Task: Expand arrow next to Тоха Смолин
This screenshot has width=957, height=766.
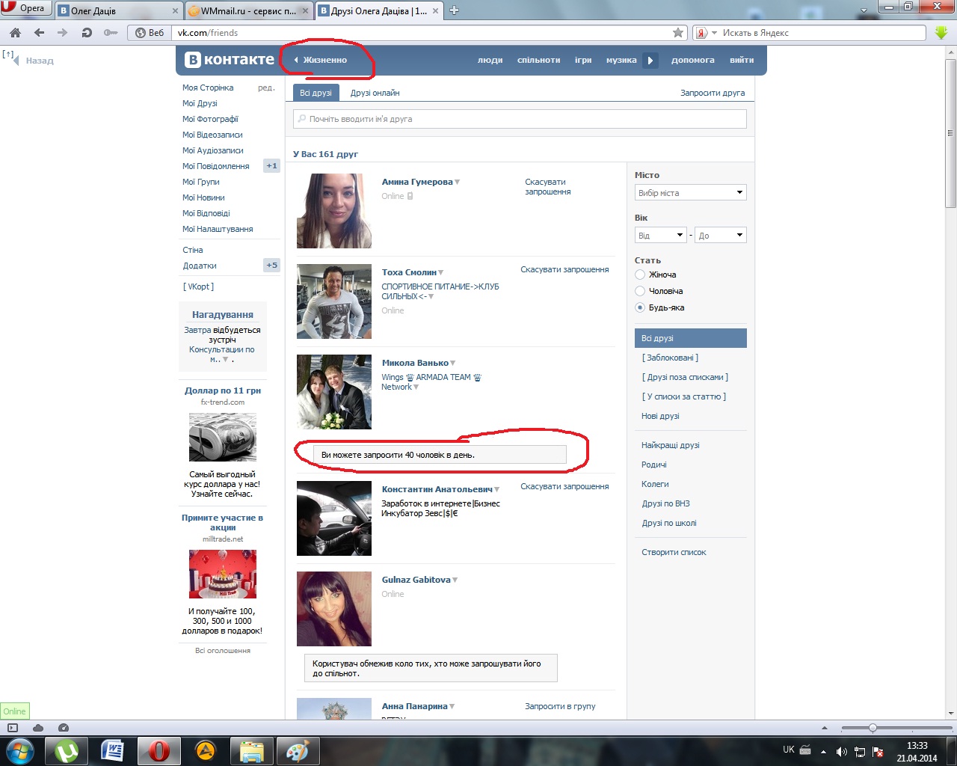Action: pos(441,273)
